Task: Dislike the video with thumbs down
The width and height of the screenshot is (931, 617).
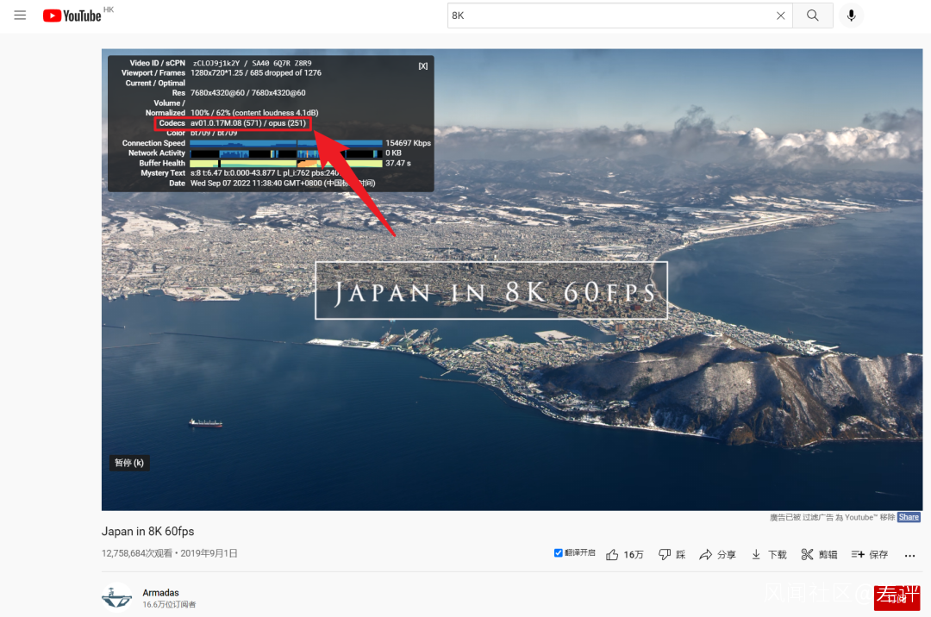Action: 672,554
